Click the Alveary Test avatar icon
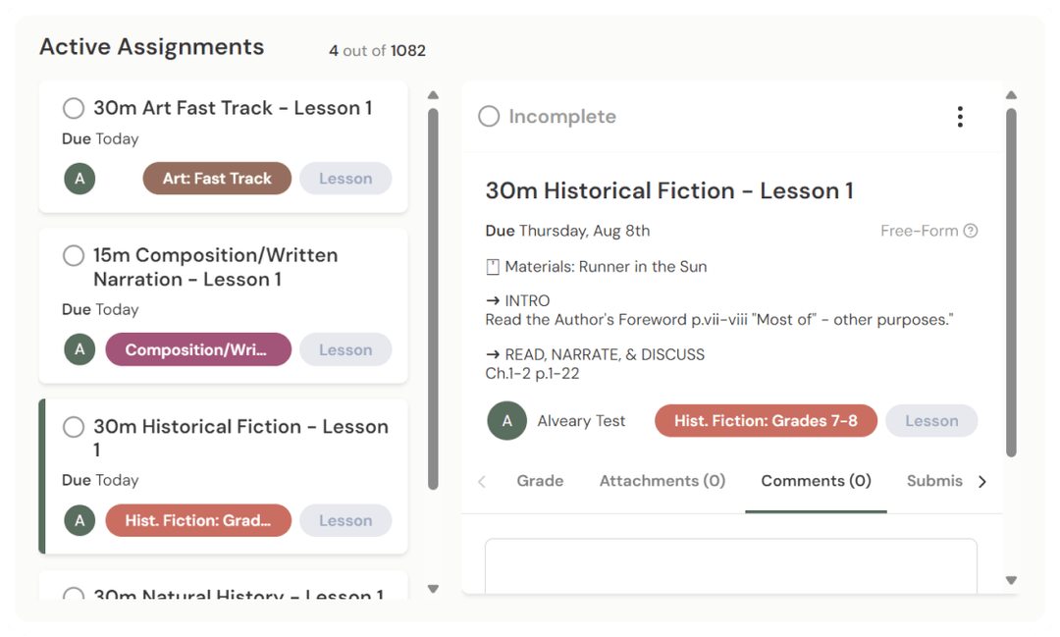The width and height of the screenshot is (1060, 637). (506, 421)
